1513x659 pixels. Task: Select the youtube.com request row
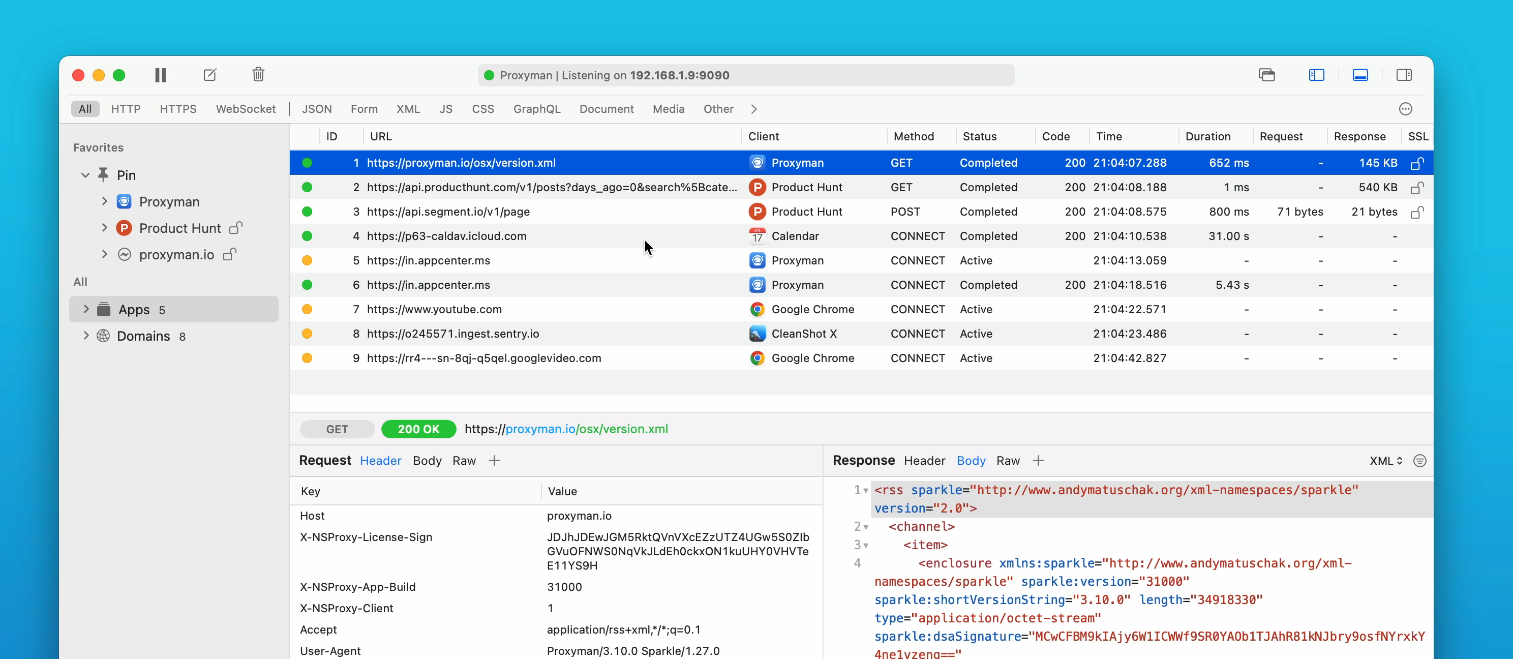coord(434,310)
